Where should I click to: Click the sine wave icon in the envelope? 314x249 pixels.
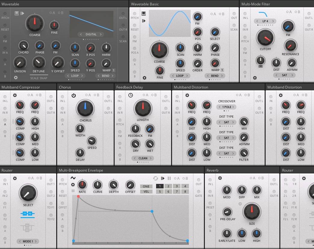(x=73, y=178)
